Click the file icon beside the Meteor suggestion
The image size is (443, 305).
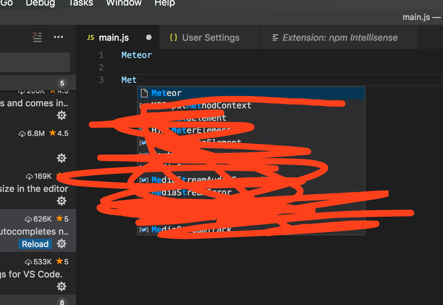coord(144,93)
